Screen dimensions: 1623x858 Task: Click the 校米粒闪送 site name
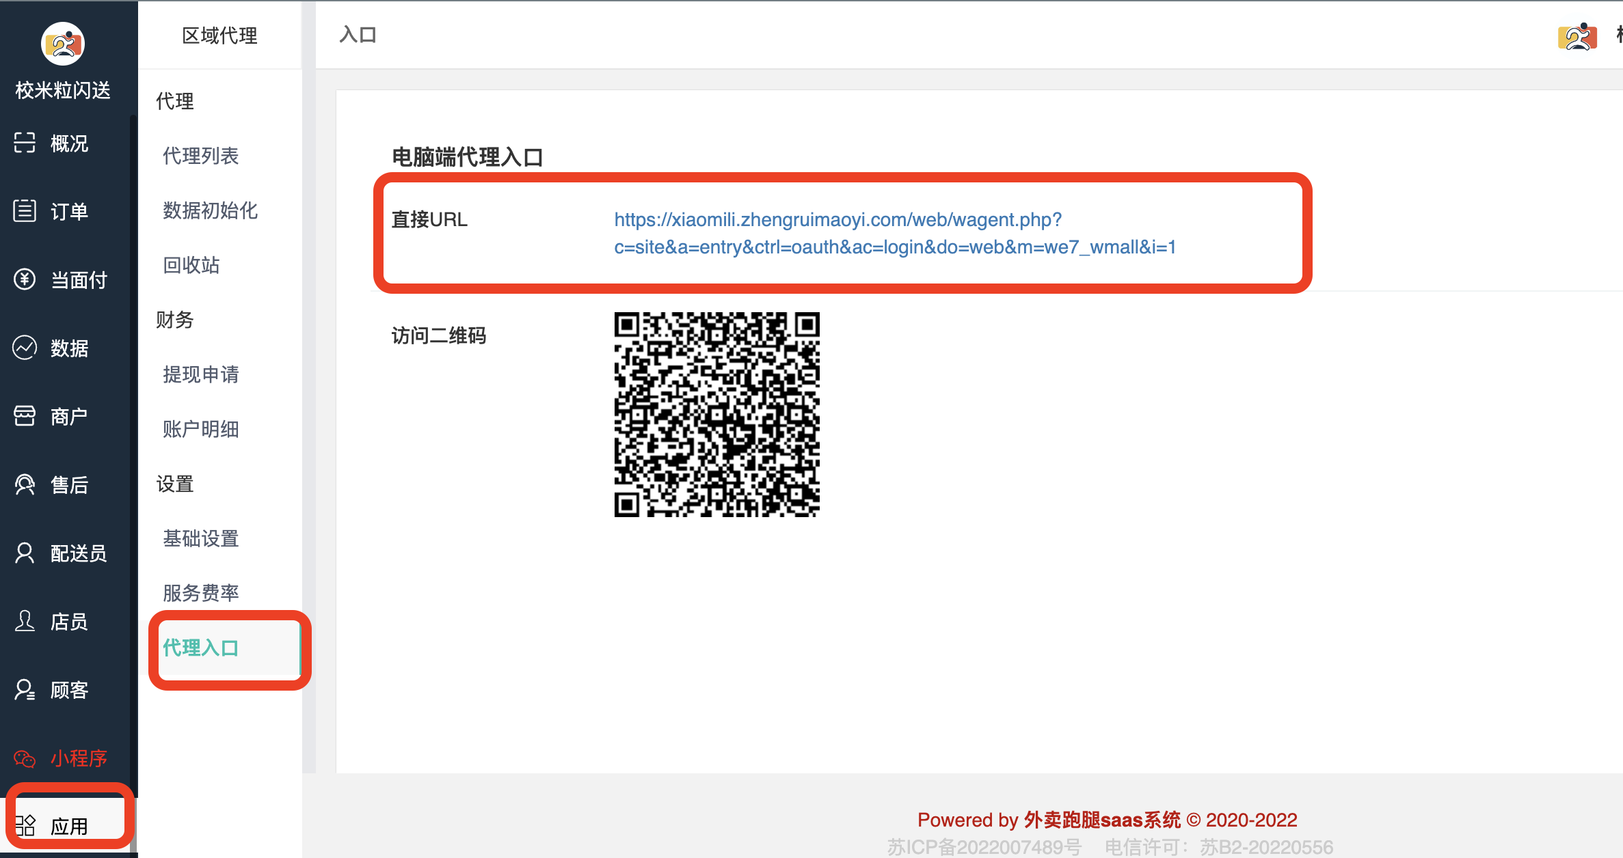(63, 90)
